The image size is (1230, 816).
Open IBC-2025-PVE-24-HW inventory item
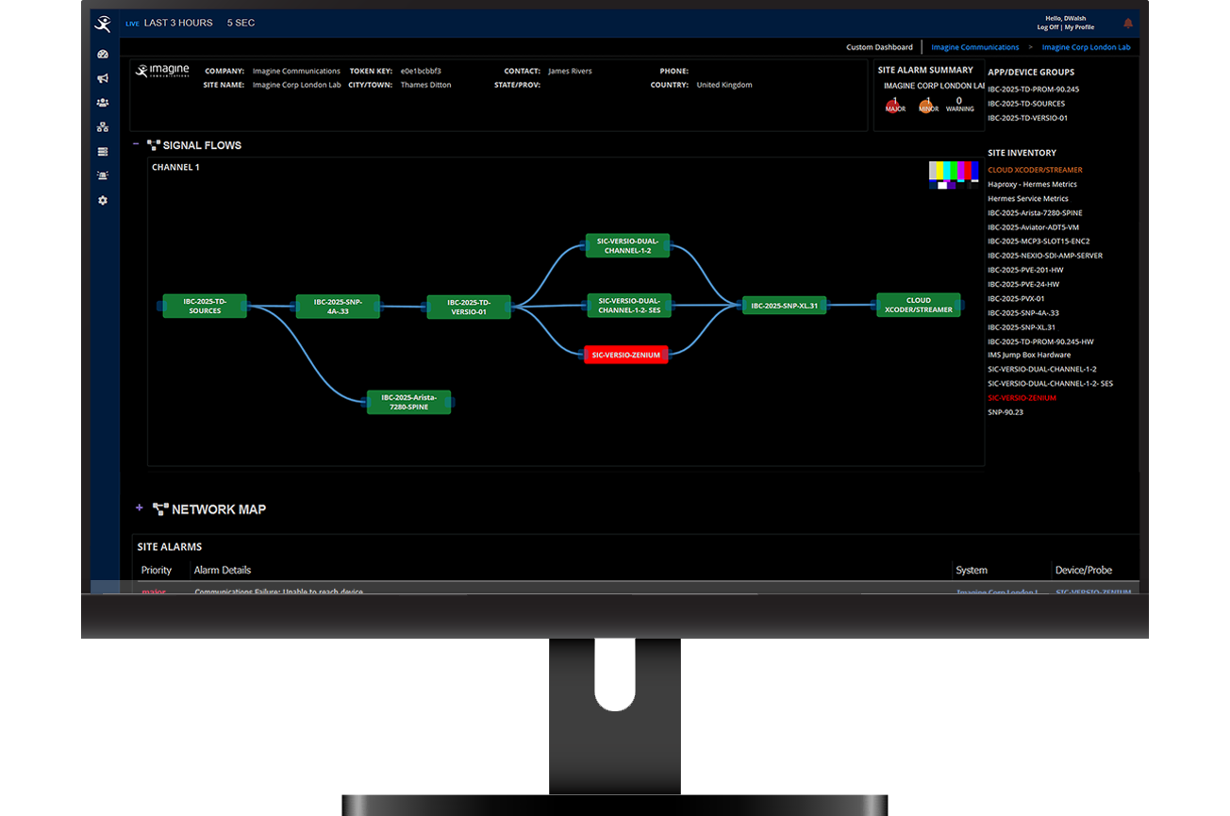1023,284
